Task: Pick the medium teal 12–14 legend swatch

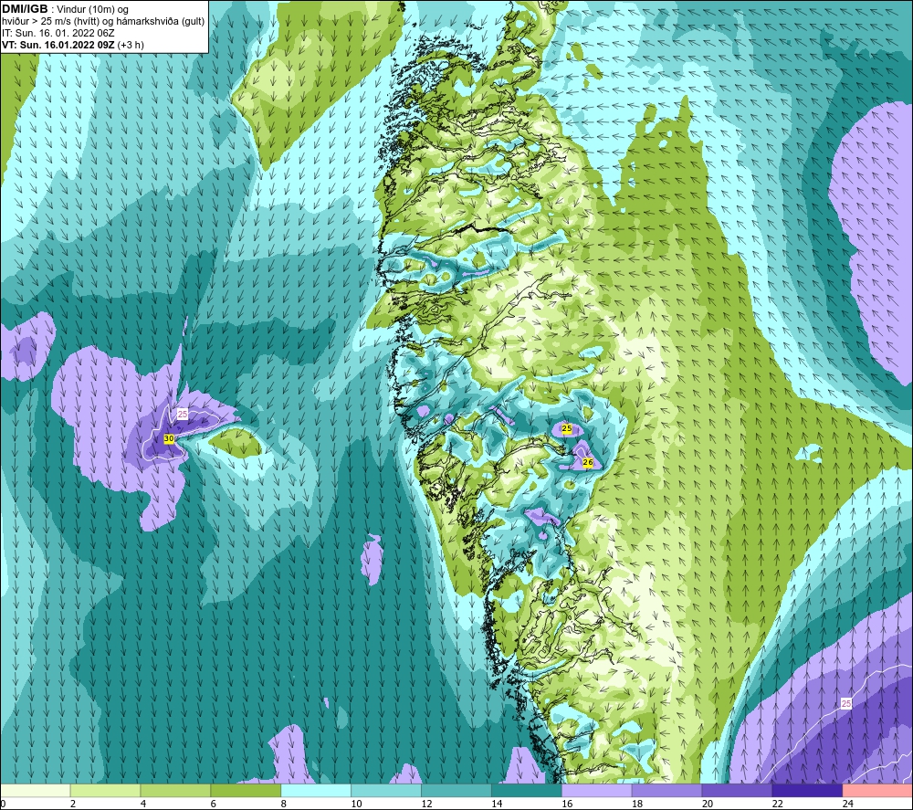Action: [456, 790]
